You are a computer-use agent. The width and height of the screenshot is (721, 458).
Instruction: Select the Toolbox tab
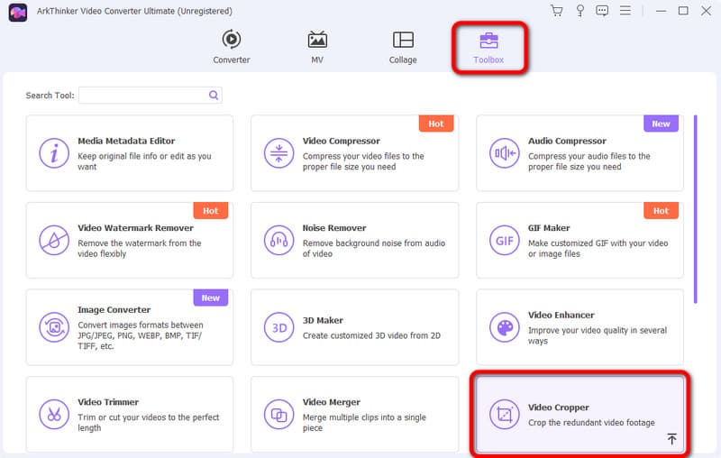pyautogui.click(x=488, y=48)
